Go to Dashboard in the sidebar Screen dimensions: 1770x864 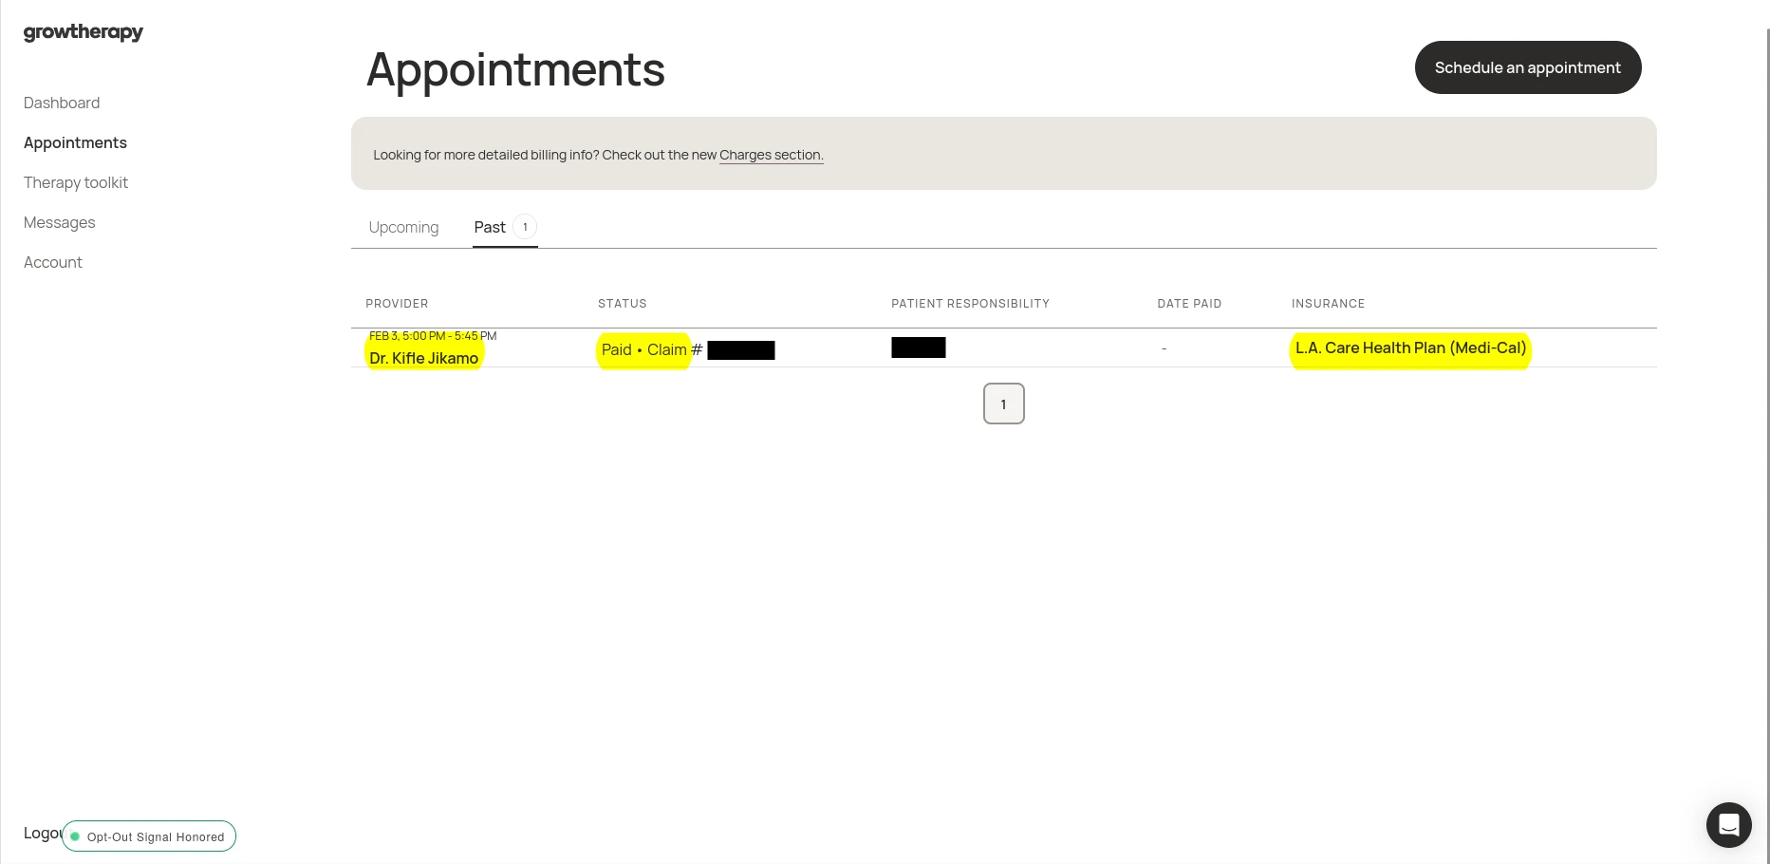tap(62, 103)
